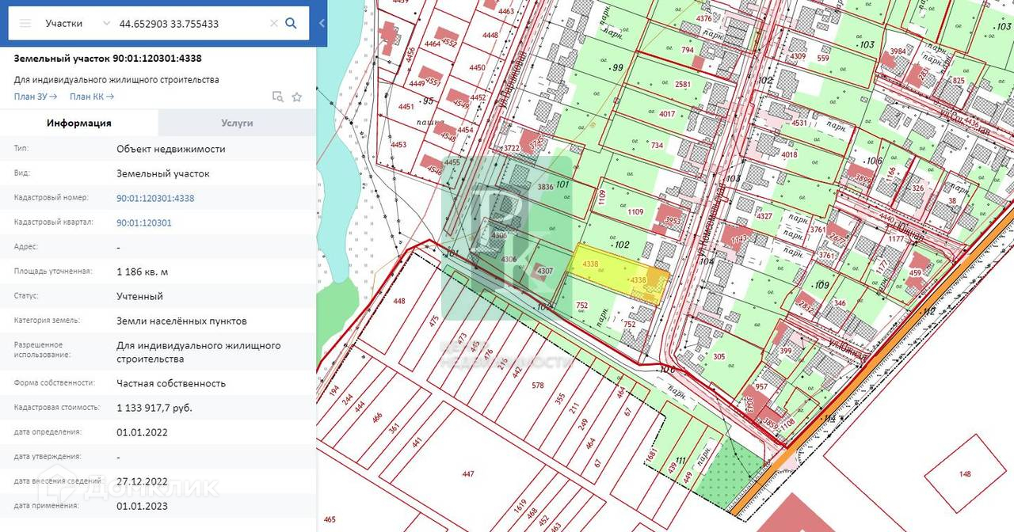
Task: Select status value 'Учтенный'
Action: tap(139, 296)
